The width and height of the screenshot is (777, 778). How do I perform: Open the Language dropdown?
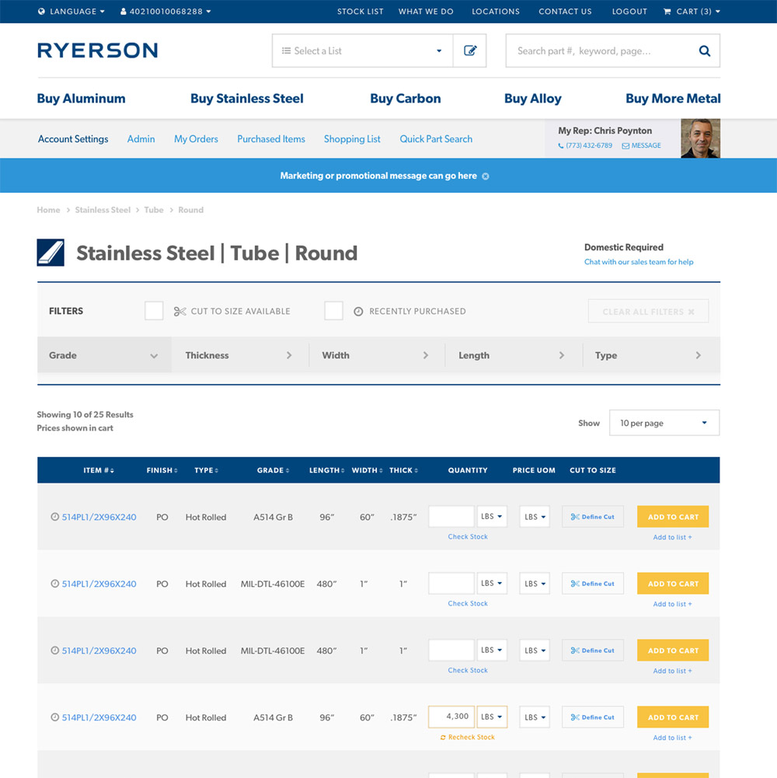click(x=71, y=12)
